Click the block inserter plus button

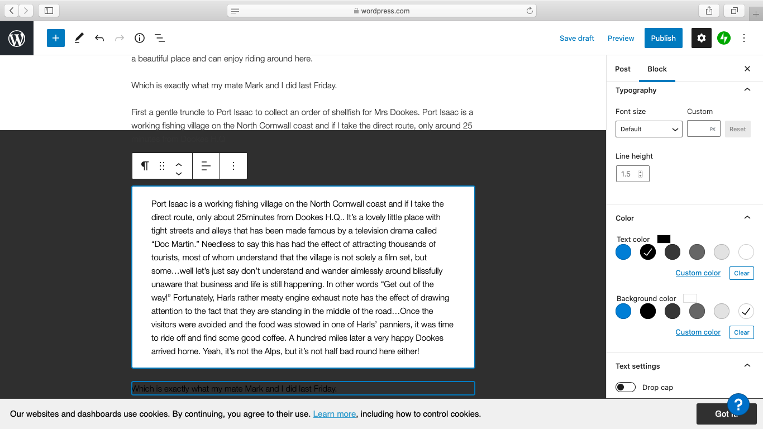[56, 38]
